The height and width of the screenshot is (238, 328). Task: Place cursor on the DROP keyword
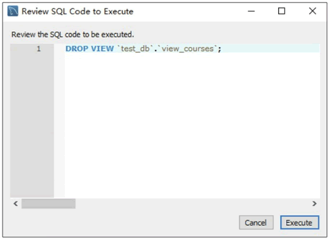[x=77, y=48]
